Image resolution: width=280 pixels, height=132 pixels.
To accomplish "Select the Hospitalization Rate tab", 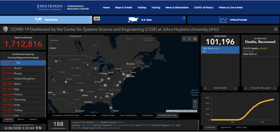I will coord(167,115).
